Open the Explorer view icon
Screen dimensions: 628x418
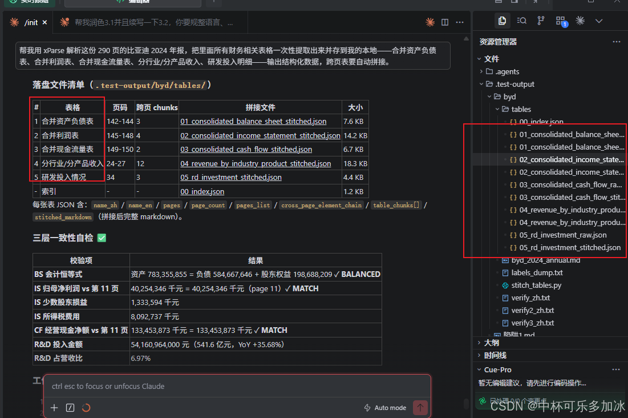point(503,21)
